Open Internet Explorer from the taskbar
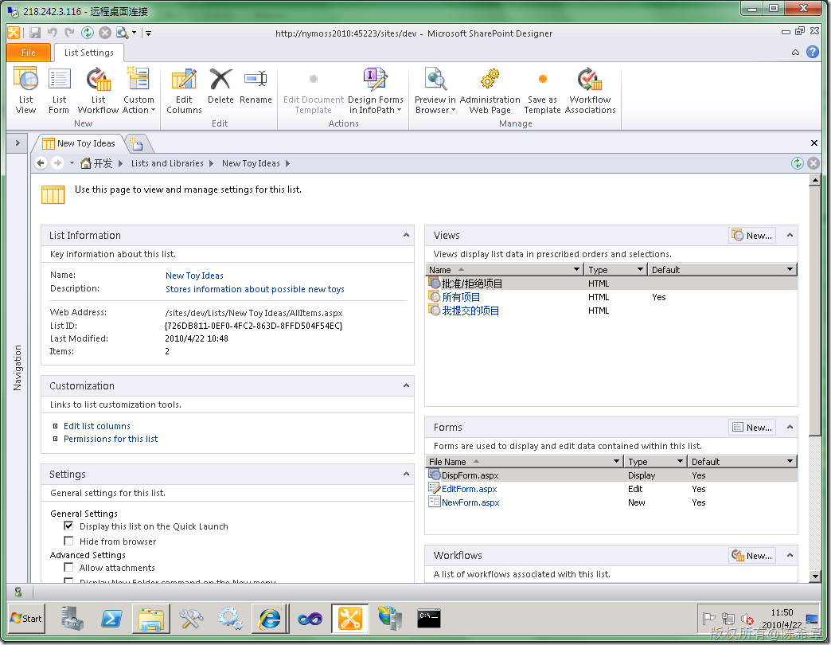The height and width of the screenshot is (645, 831). pos(270,618)
